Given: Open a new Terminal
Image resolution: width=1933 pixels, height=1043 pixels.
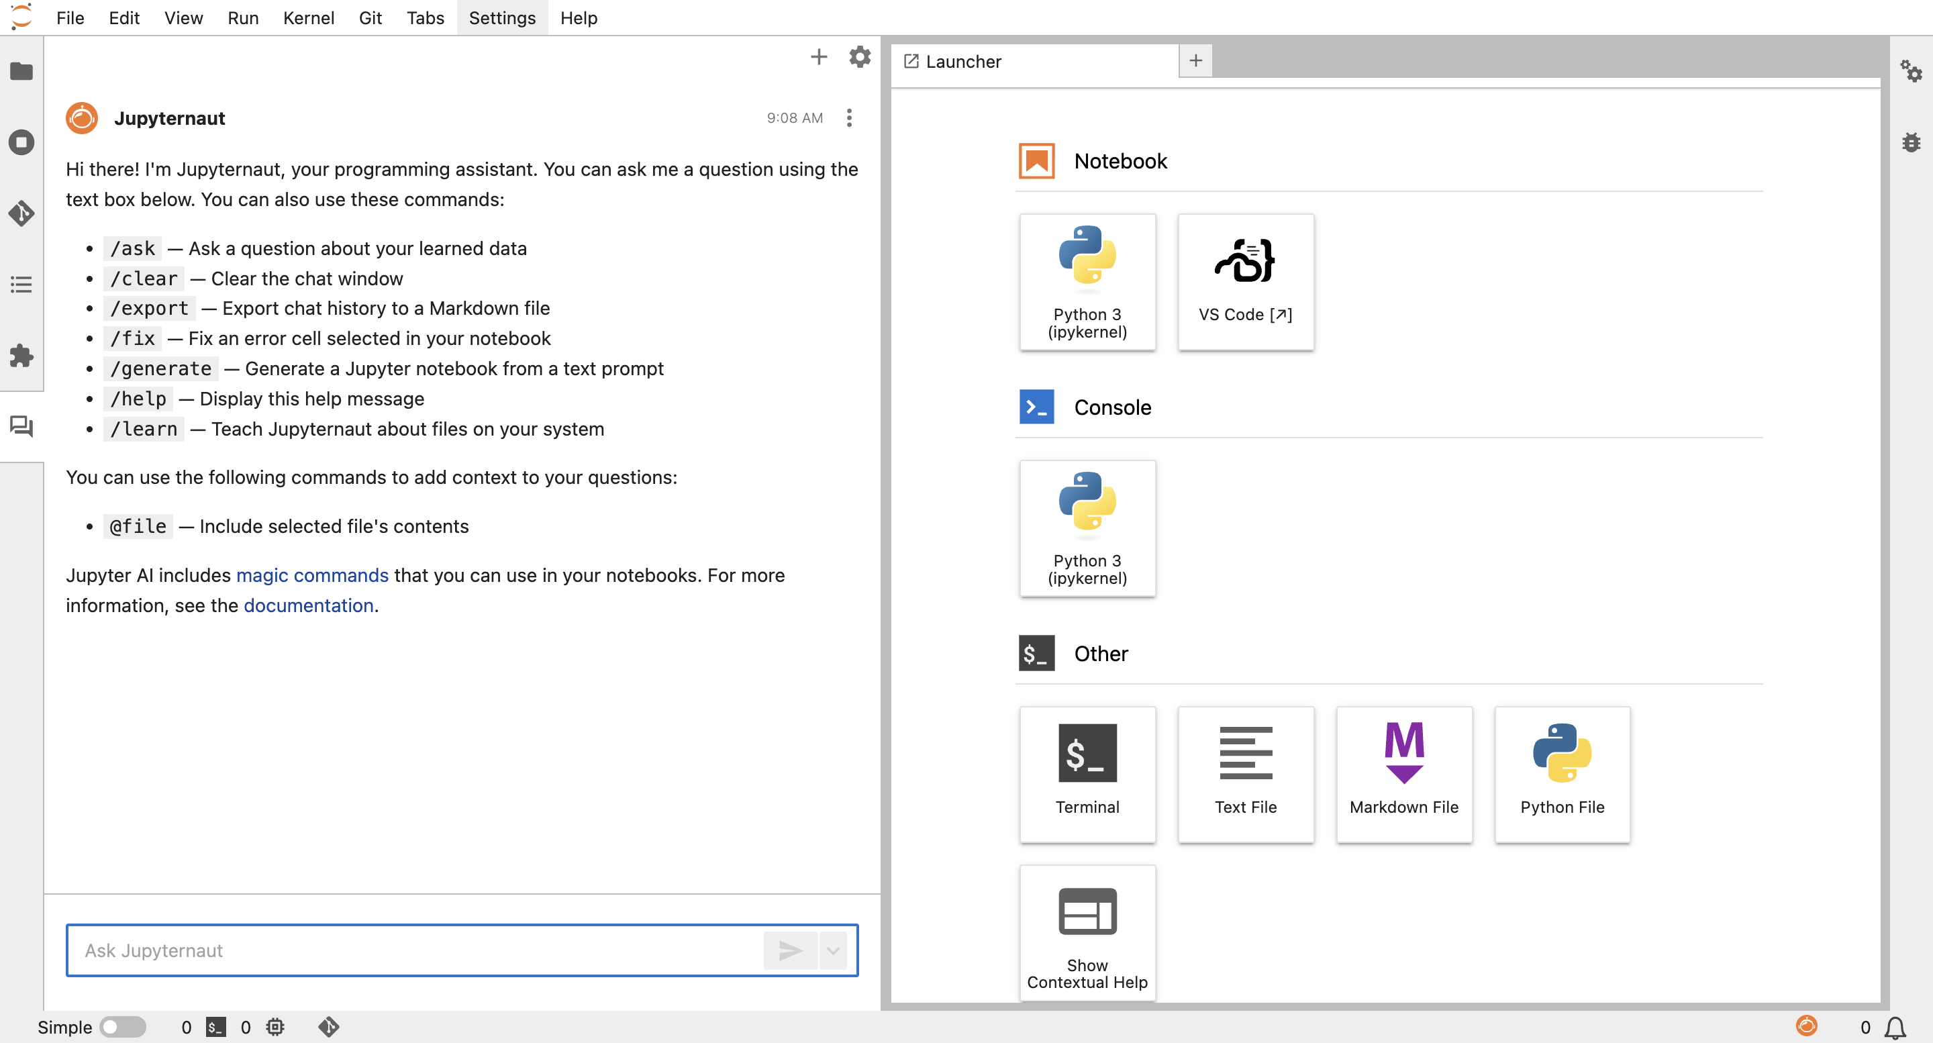Looking at the screenshot, I should (1087, 775).
